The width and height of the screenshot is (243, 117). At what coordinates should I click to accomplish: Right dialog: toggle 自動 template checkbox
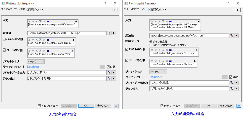coord(231,77)
